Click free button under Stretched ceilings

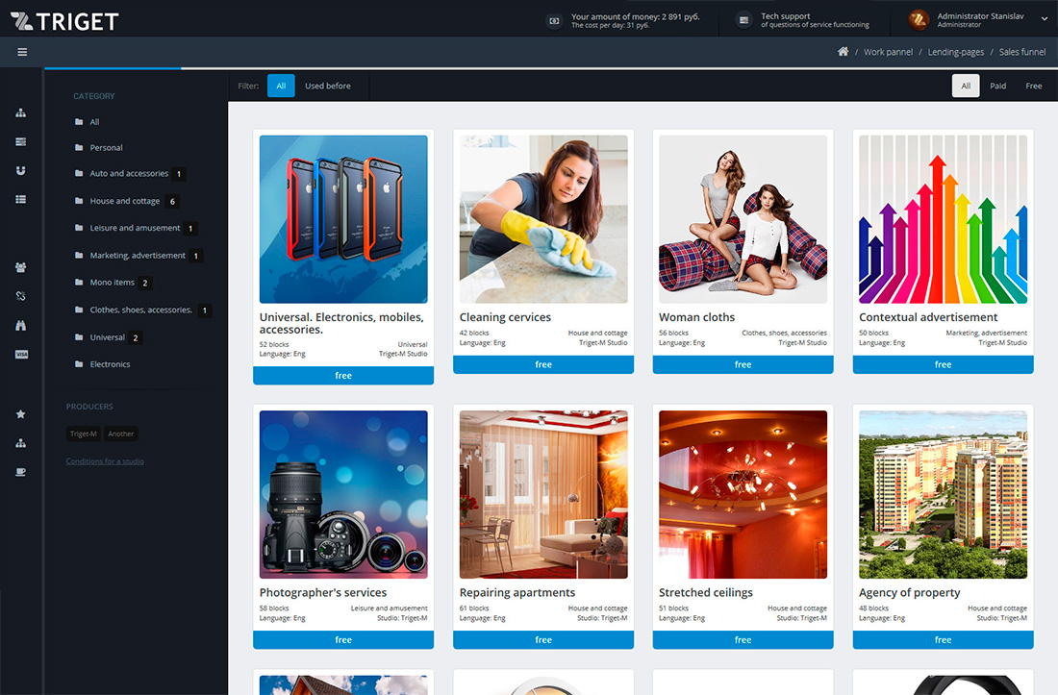coord(743,639)
